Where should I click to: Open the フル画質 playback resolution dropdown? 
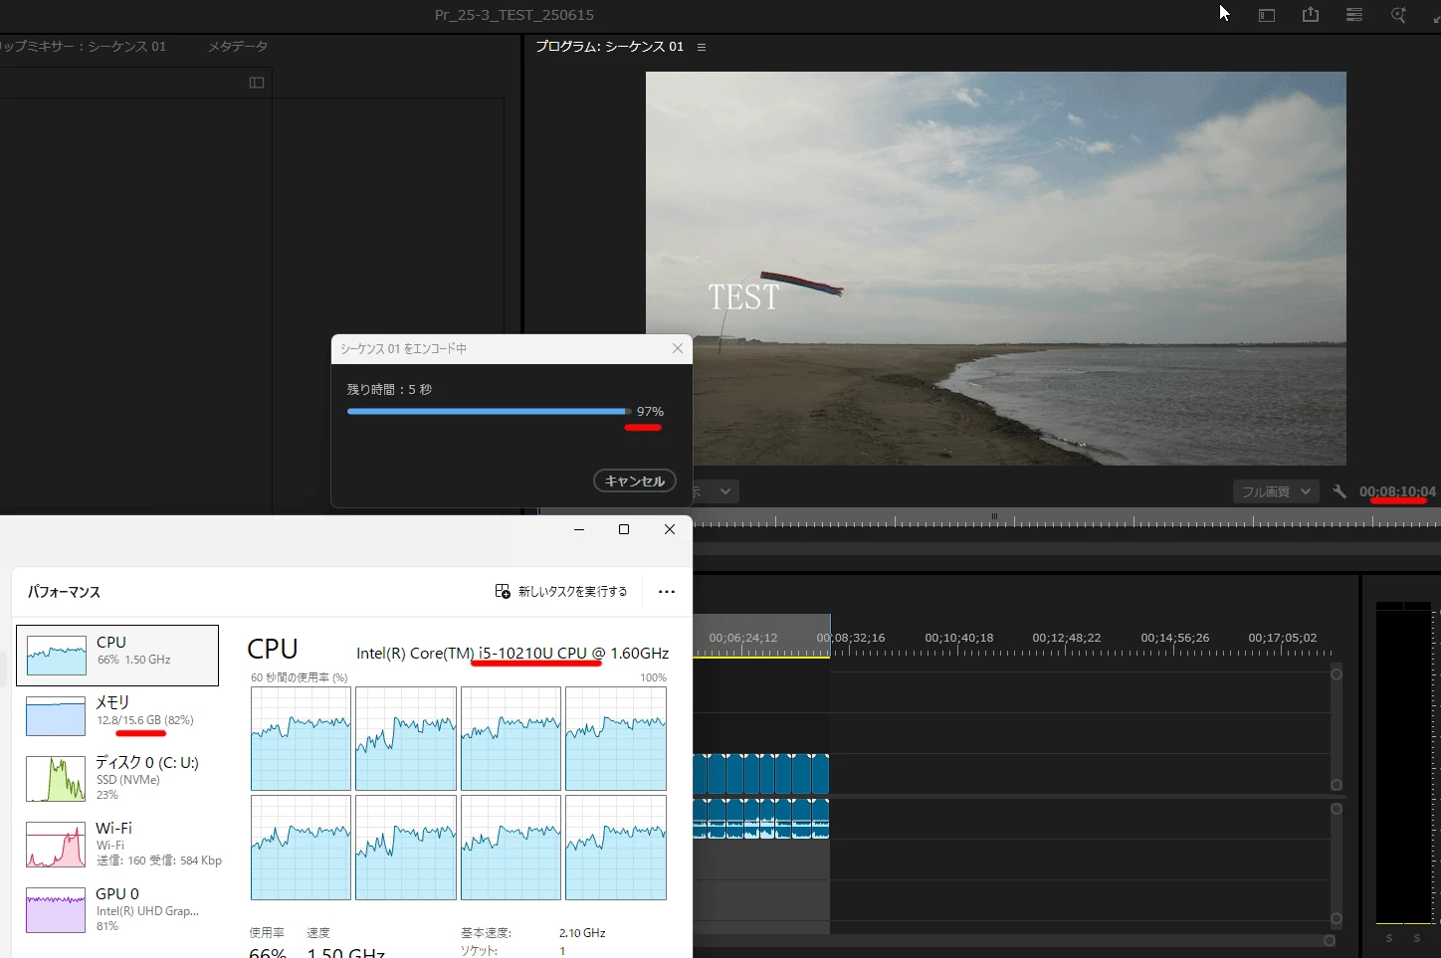tap(1276, 491)
